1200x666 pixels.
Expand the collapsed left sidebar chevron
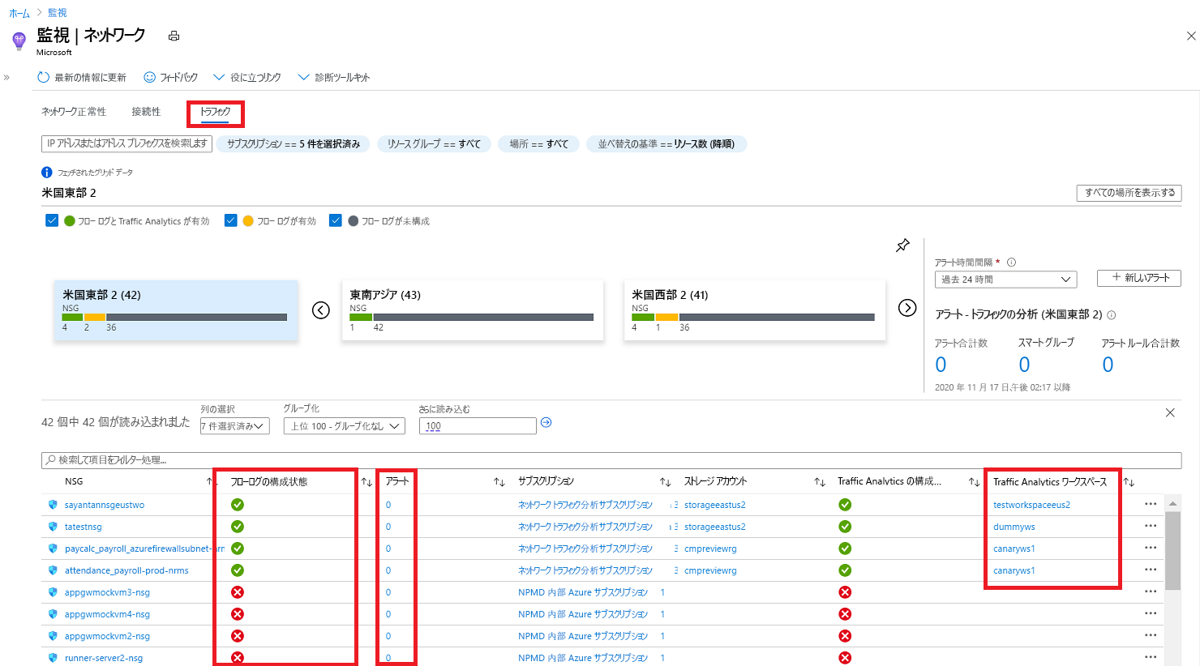[x=6, y=78]
